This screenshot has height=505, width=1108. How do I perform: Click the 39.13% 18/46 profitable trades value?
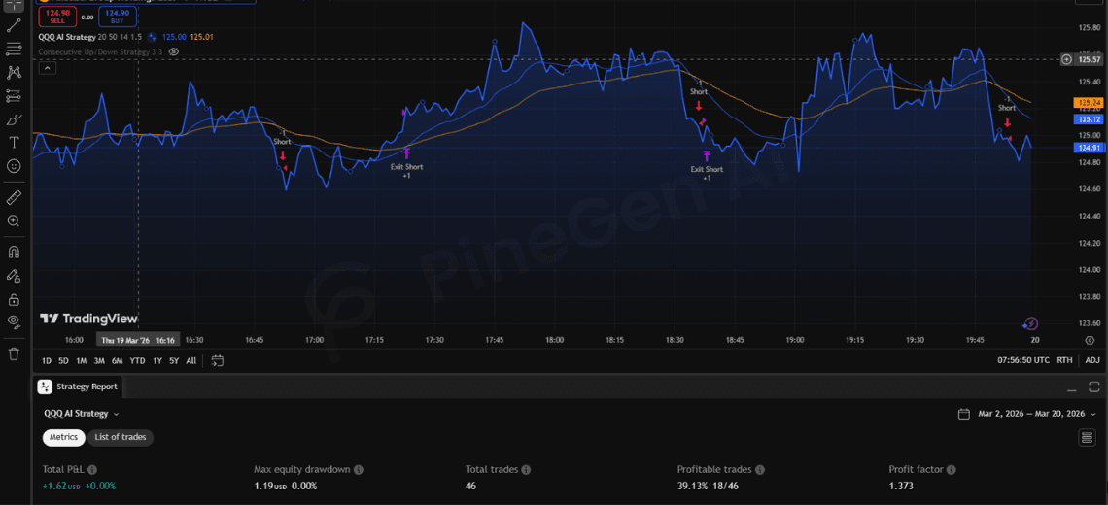707,486
